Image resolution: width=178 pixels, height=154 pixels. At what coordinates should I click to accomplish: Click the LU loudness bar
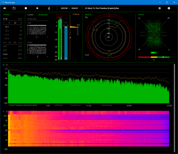pos(66,43)
